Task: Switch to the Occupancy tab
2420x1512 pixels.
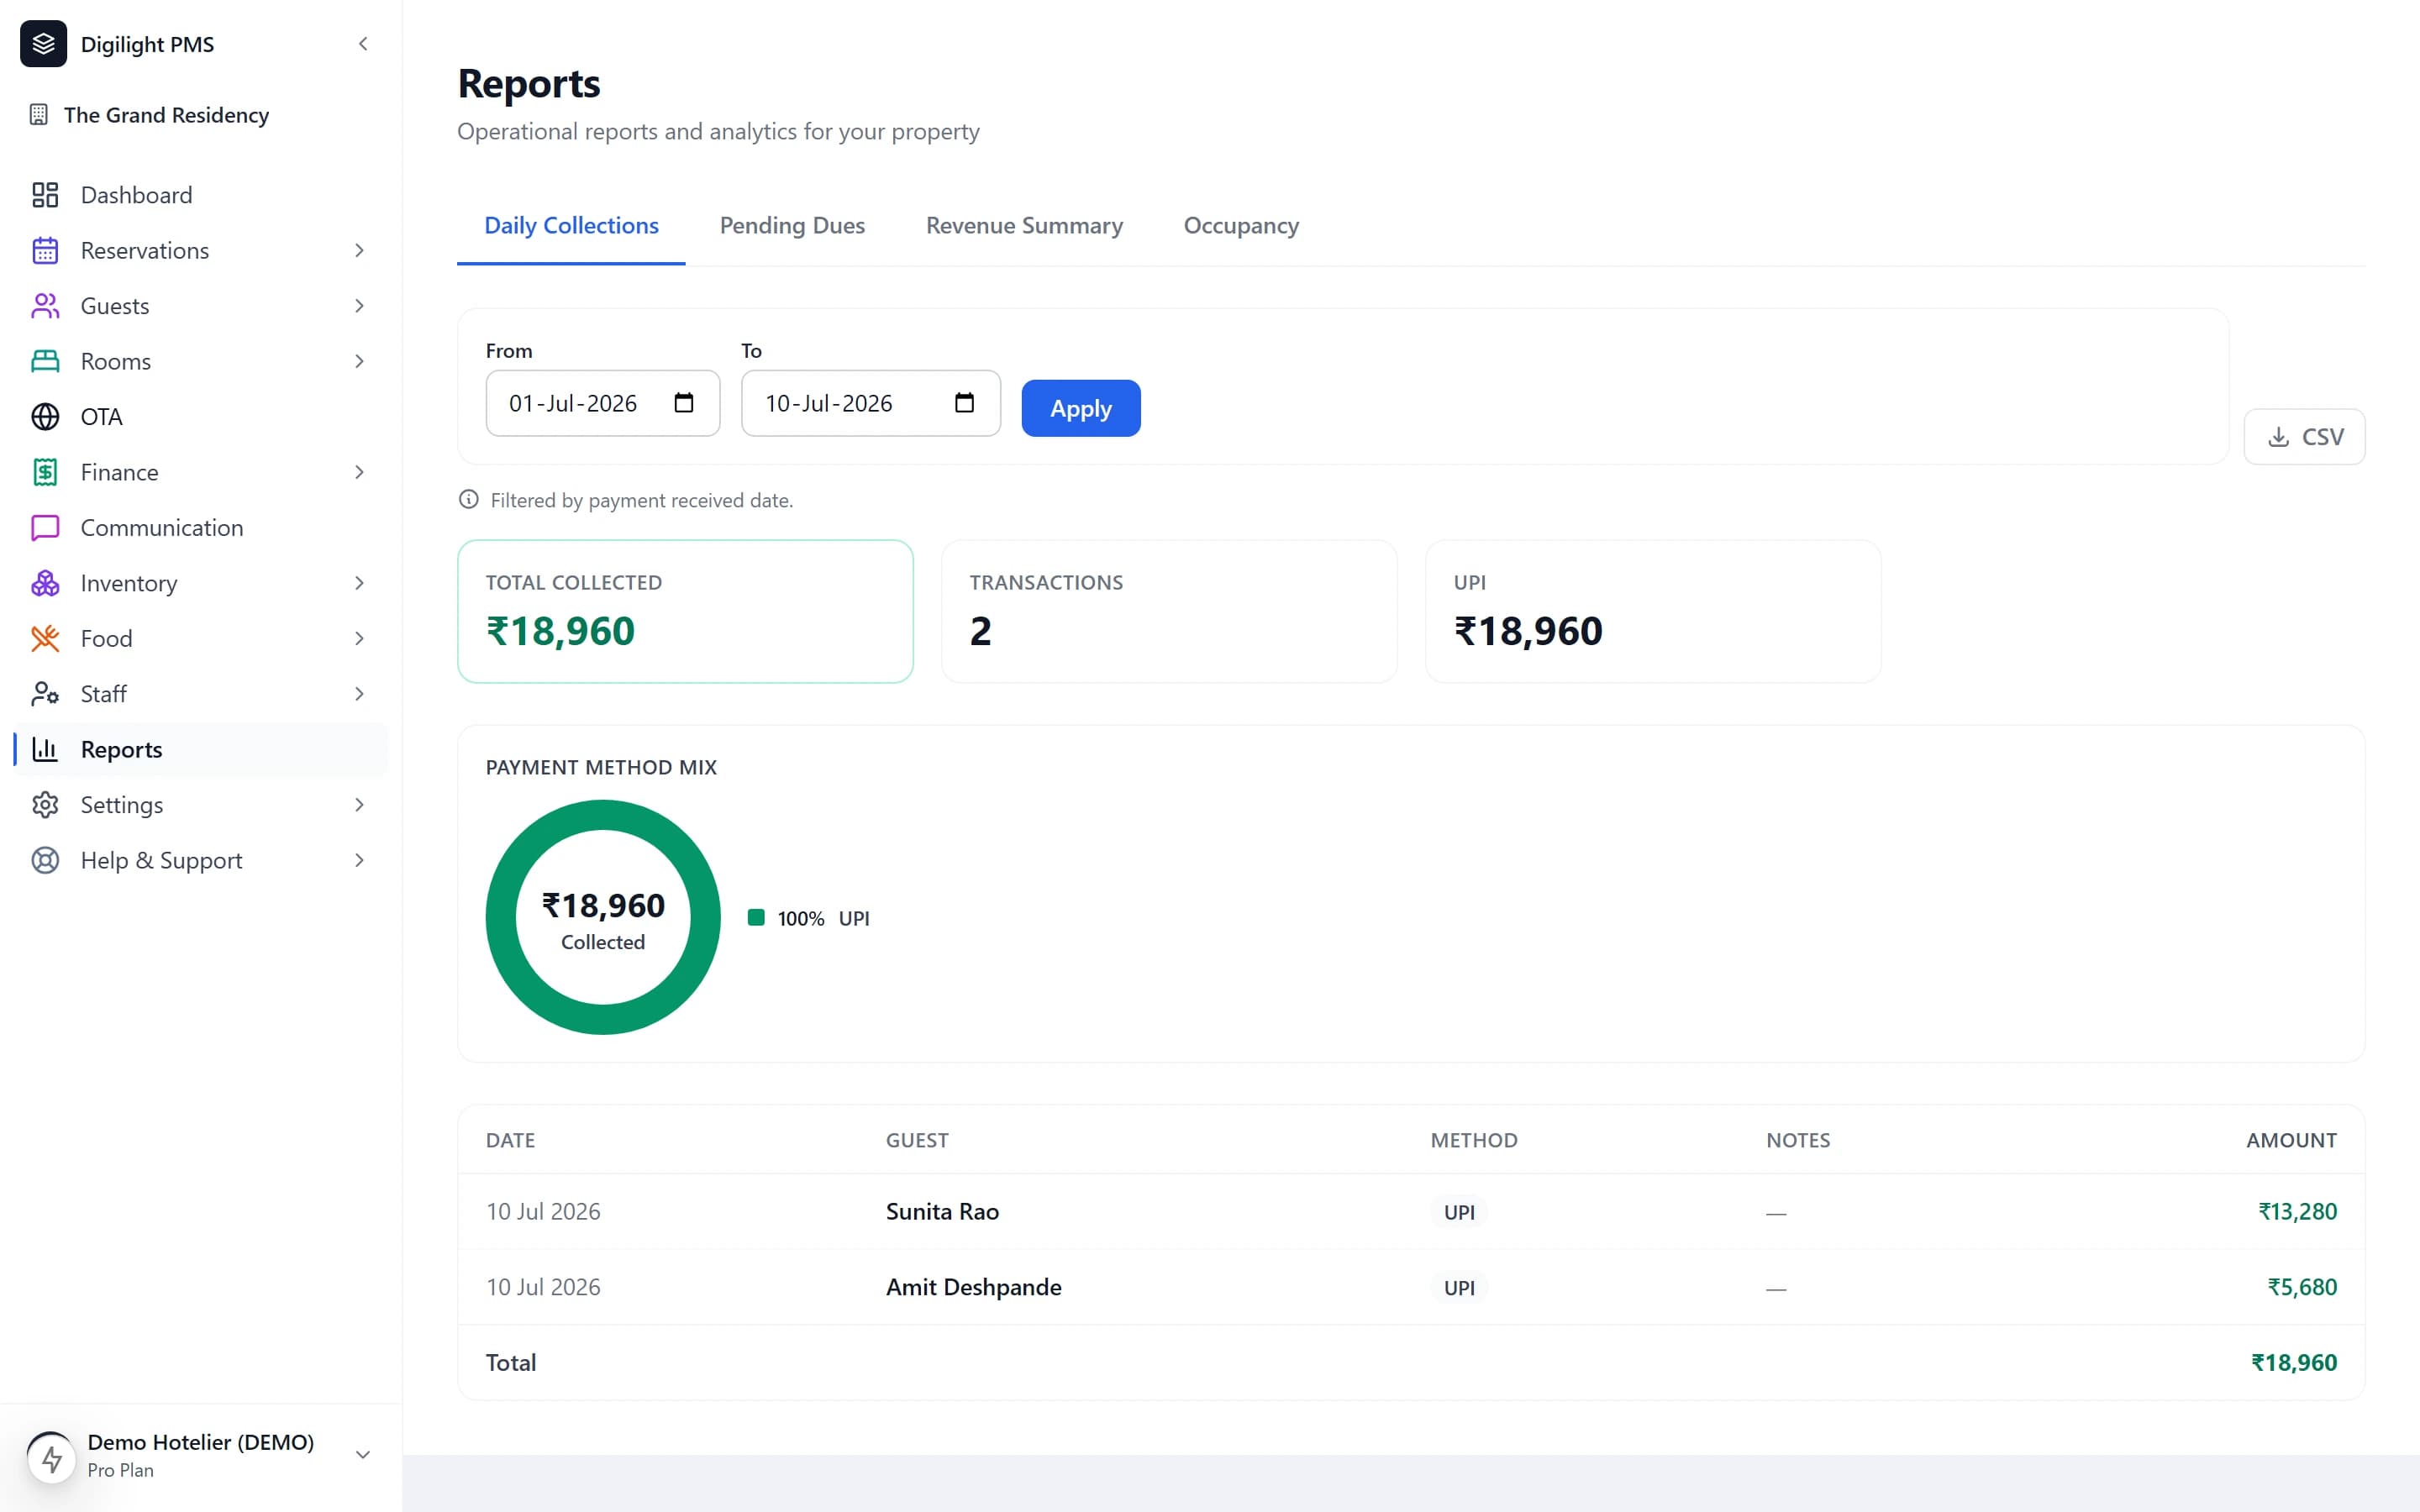Action: click(1241, 226)
